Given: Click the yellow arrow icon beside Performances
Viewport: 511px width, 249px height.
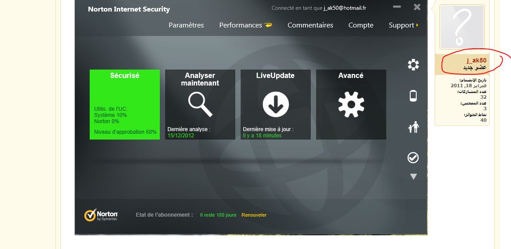Looking at the screenshot, I should [268, 25].
